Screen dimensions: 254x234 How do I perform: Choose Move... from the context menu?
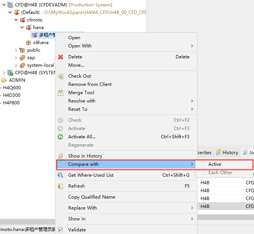tap(126, 65)
